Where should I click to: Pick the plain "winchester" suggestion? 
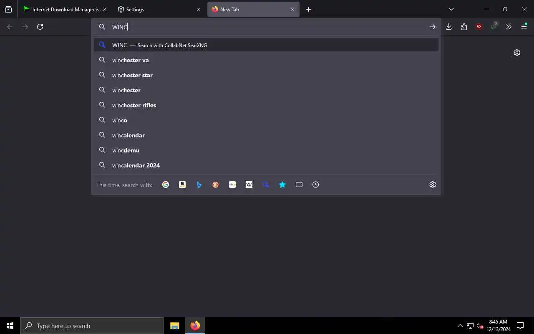[x=266, y=90]
